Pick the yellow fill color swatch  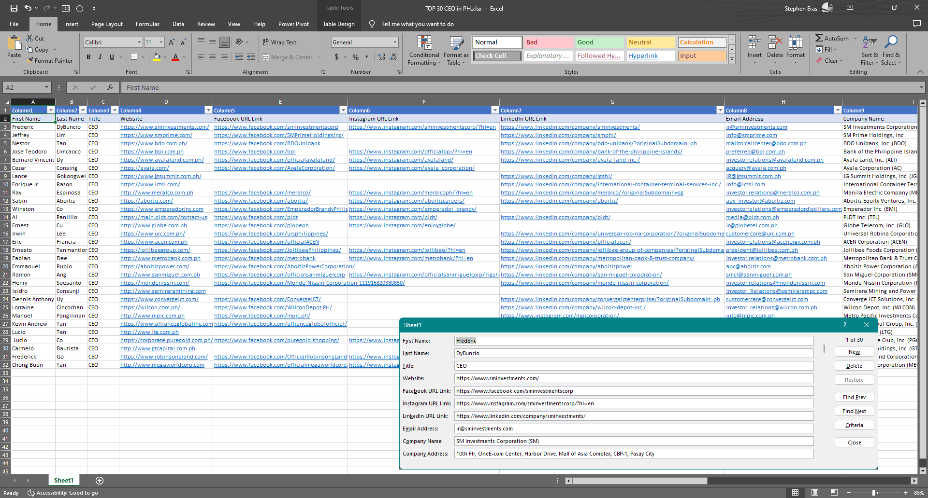(157, 57)
